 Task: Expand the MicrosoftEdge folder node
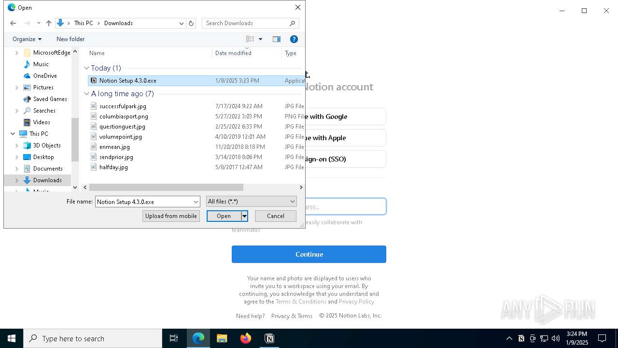(x=17, y=53)
